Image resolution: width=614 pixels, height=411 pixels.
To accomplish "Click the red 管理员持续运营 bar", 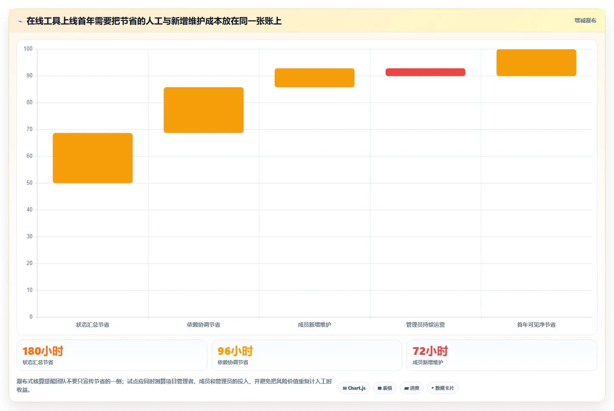I will [426, 72].
